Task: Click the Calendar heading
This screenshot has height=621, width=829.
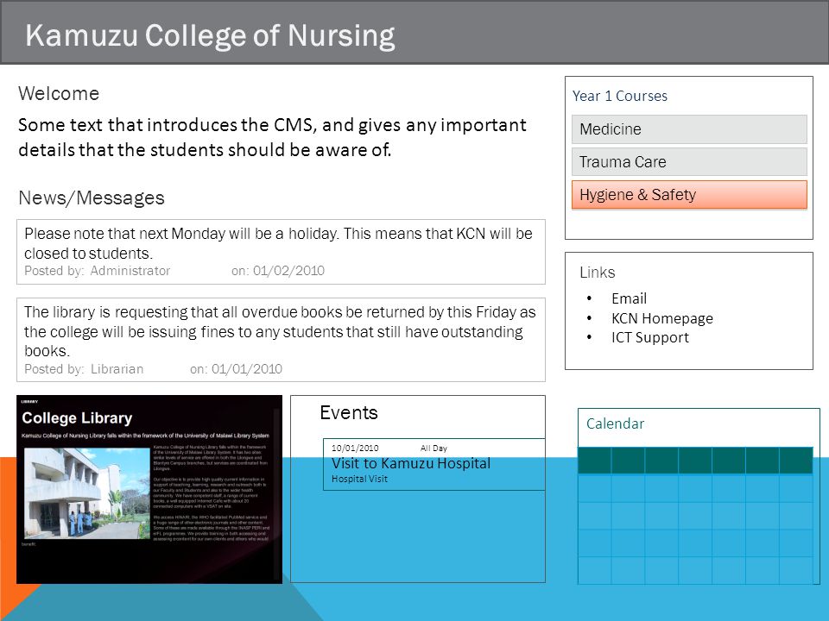Action: 615,423
